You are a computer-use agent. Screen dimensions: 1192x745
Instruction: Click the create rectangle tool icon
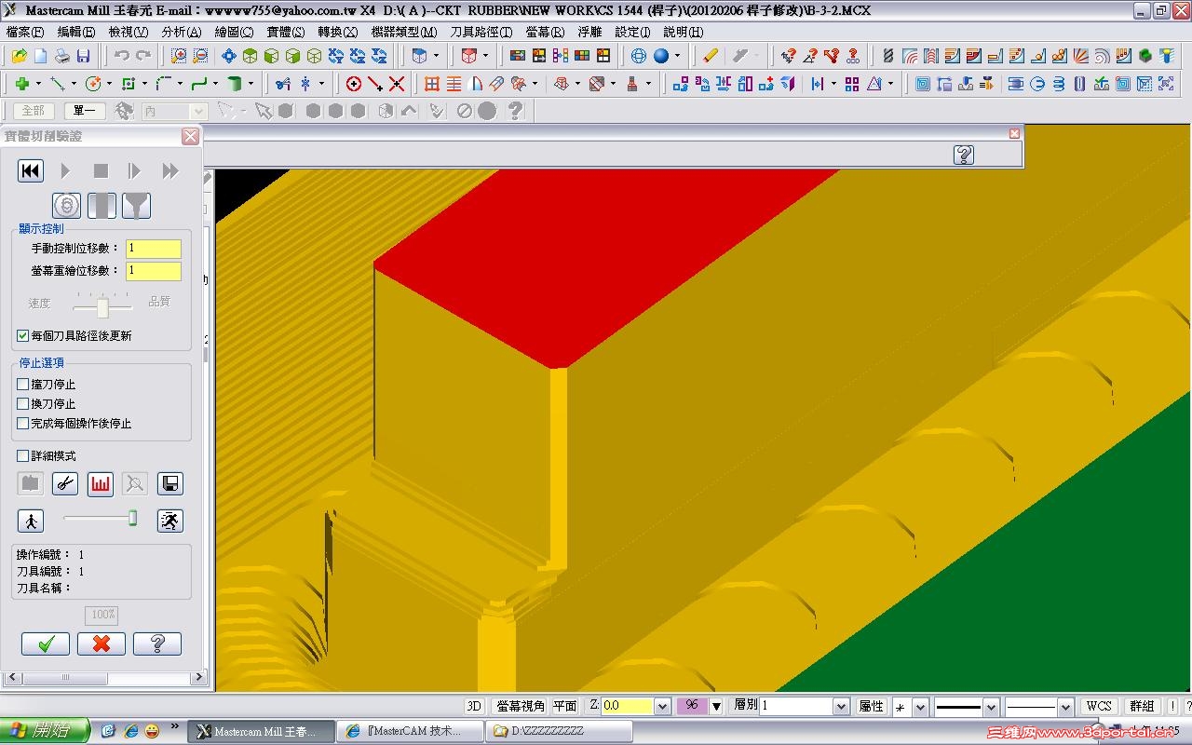(x=129, y=84)
